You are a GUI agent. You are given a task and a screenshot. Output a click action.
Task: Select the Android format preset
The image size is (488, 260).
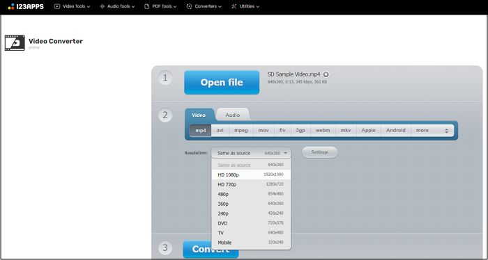tap(396, 130)
